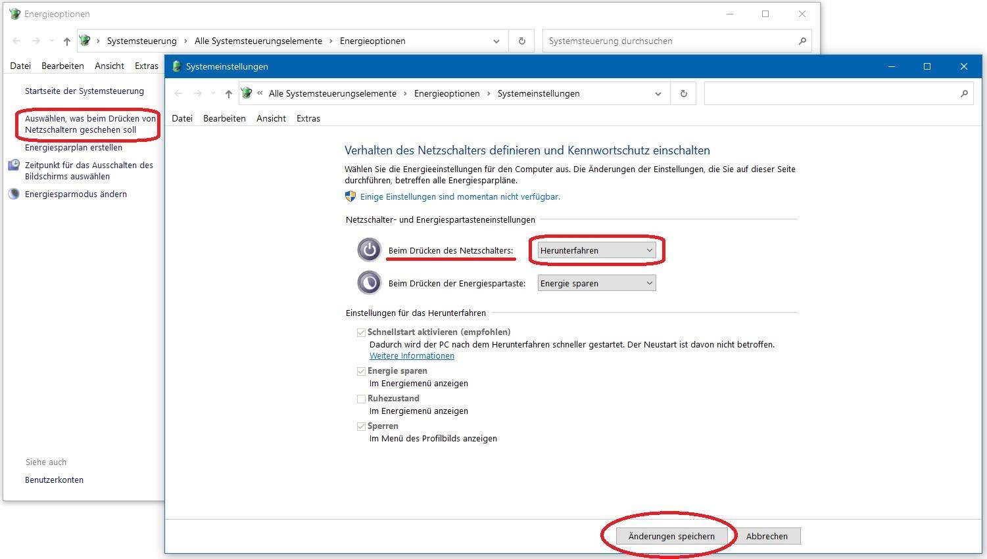This screenshot has height=559, width=987.
Task: Open the Weitere Informationen link
Action: pyautogui.click(x=412, y=355)
